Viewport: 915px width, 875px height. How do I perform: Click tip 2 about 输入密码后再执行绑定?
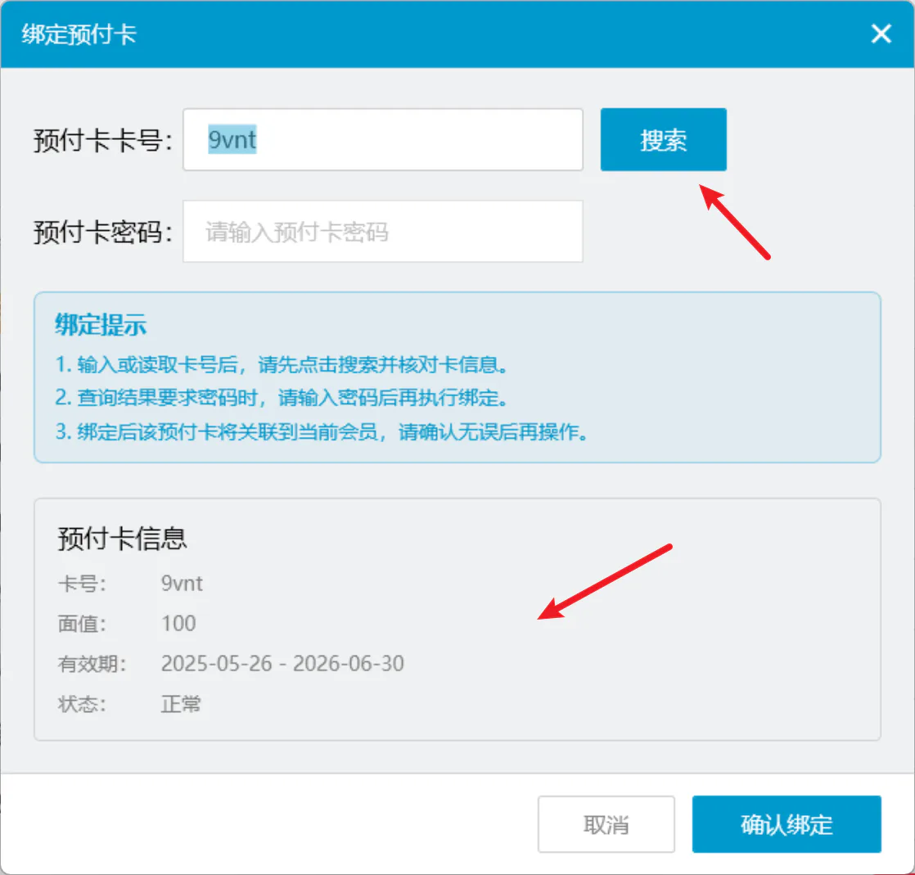(x=282, y=398)
